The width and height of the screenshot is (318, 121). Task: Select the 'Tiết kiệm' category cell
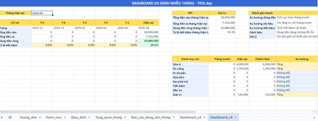[190, 86]
